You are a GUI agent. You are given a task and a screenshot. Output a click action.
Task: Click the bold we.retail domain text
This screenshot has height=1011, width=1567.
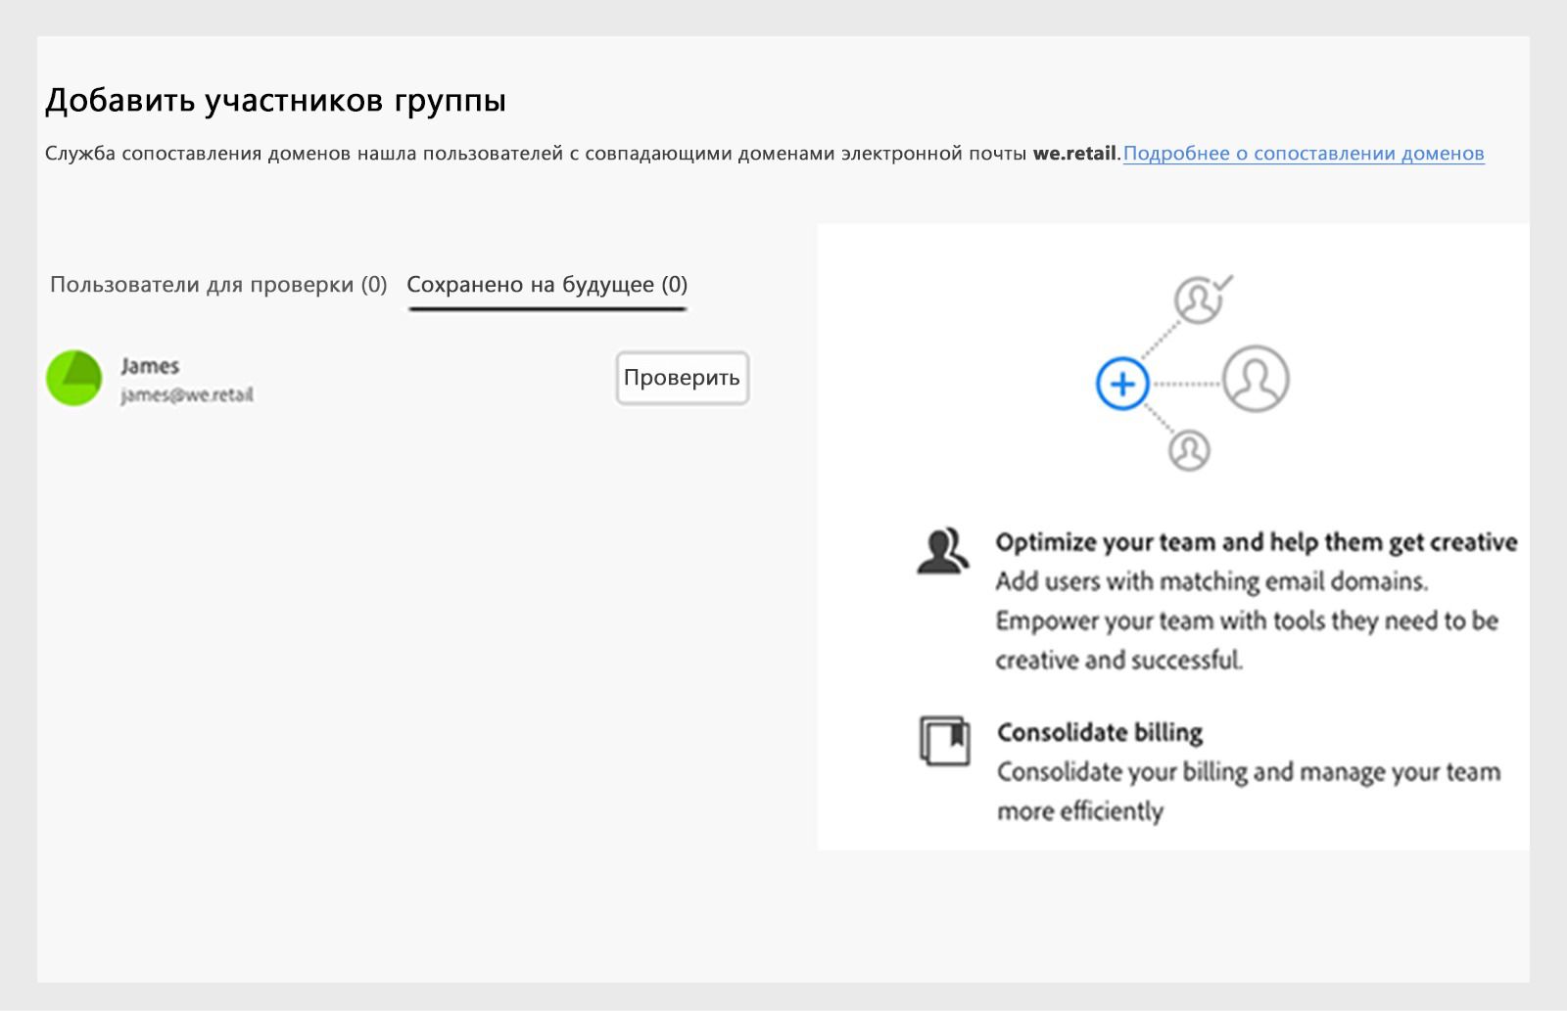[x=1074, y=154]
